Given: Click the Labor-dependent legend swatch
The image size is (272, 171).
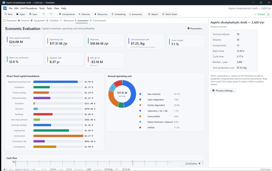Looking at the screenshot, I should pyautogui.click(x=140, y=100).
